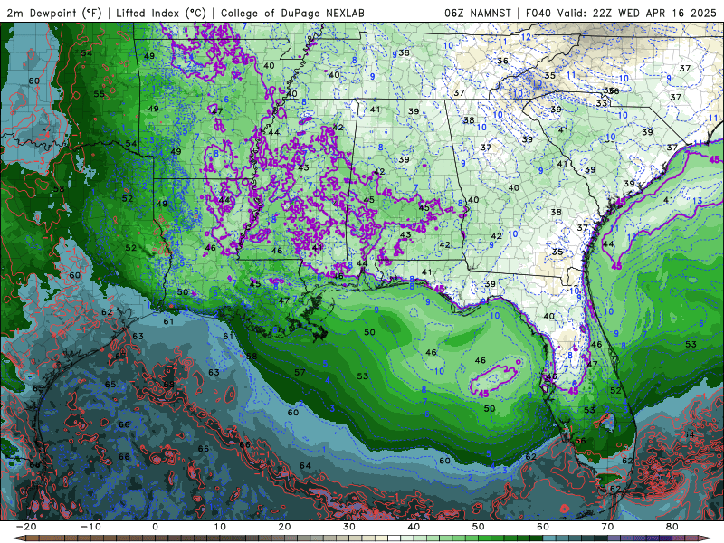724x543 pixels.
Task: Click the "22Z WED APR 16 2025" valid time
Action: 654,13
